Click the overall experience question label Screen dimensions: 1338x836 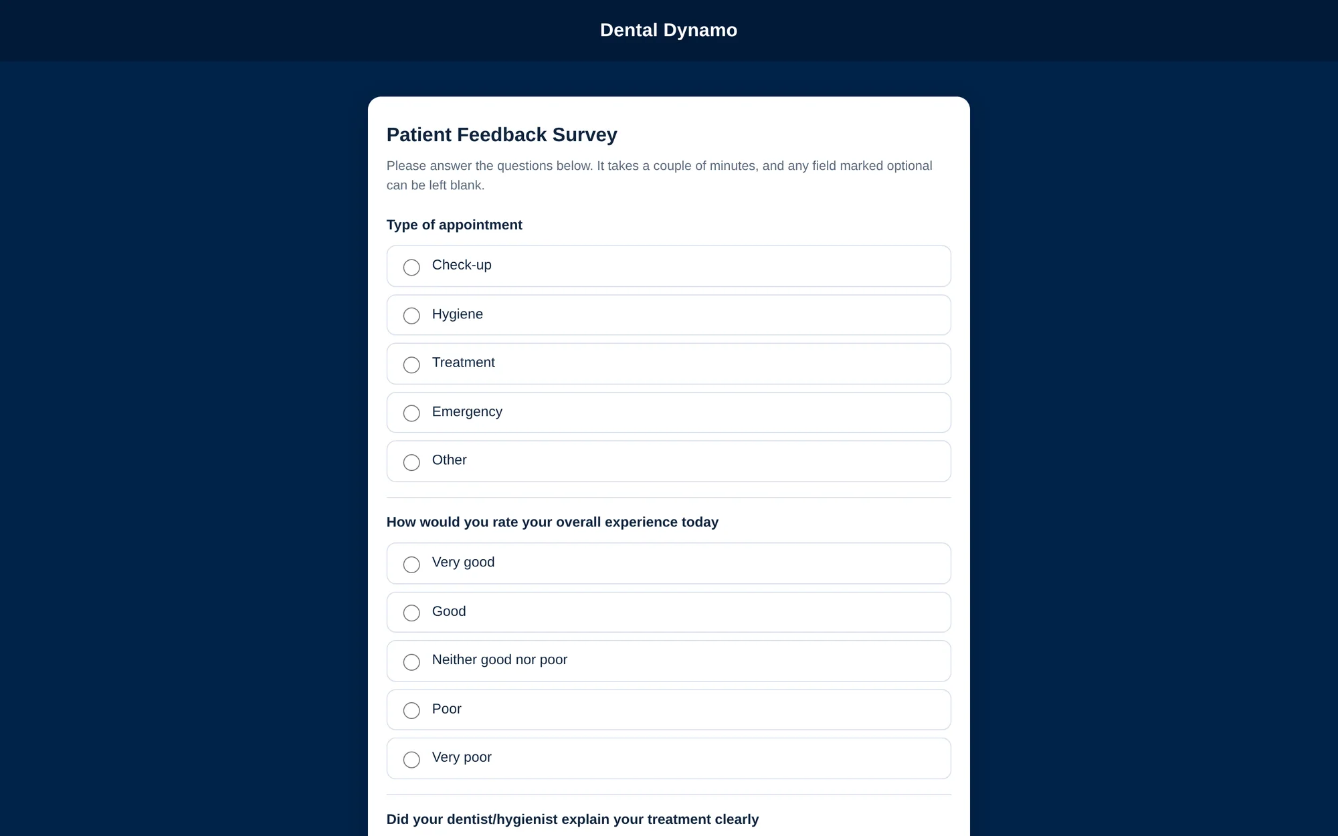553,522
